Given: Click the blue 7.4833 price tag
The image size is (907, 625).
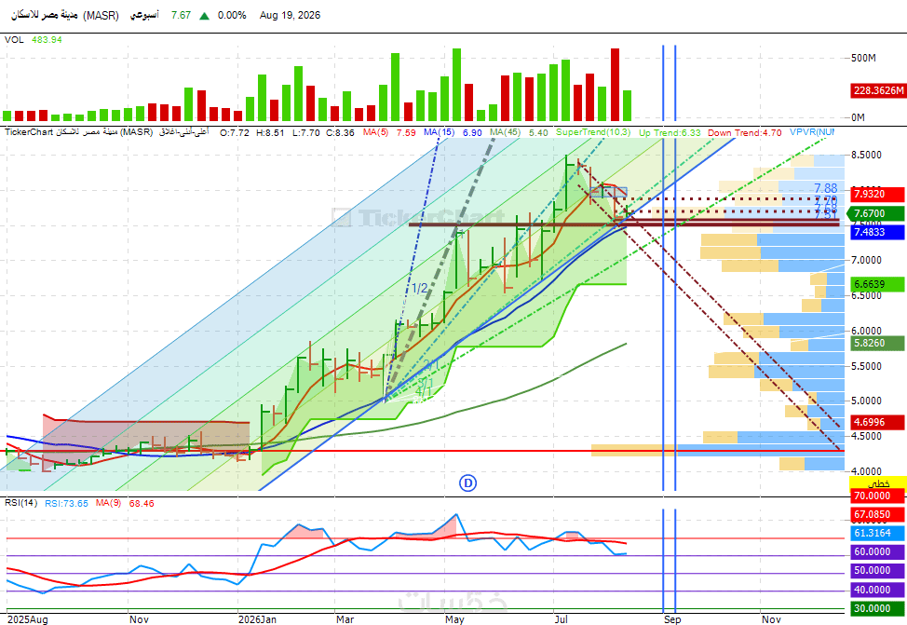Looking at the screenshot, I should 877,232.
